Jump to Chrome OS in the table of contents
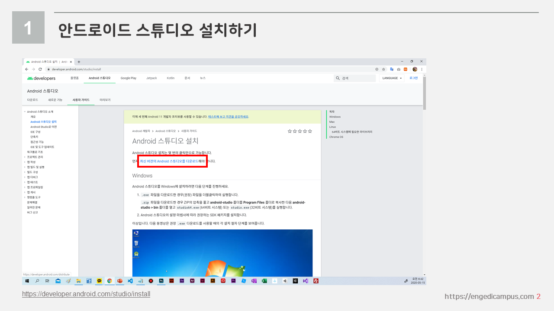Screen dimensions: 554x311 (x=336, y=137)
